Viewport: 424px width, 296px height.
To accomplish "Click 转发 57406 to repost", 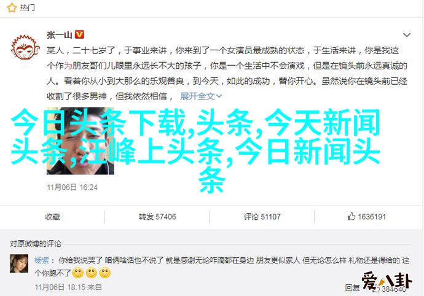I will click(157, 217).
